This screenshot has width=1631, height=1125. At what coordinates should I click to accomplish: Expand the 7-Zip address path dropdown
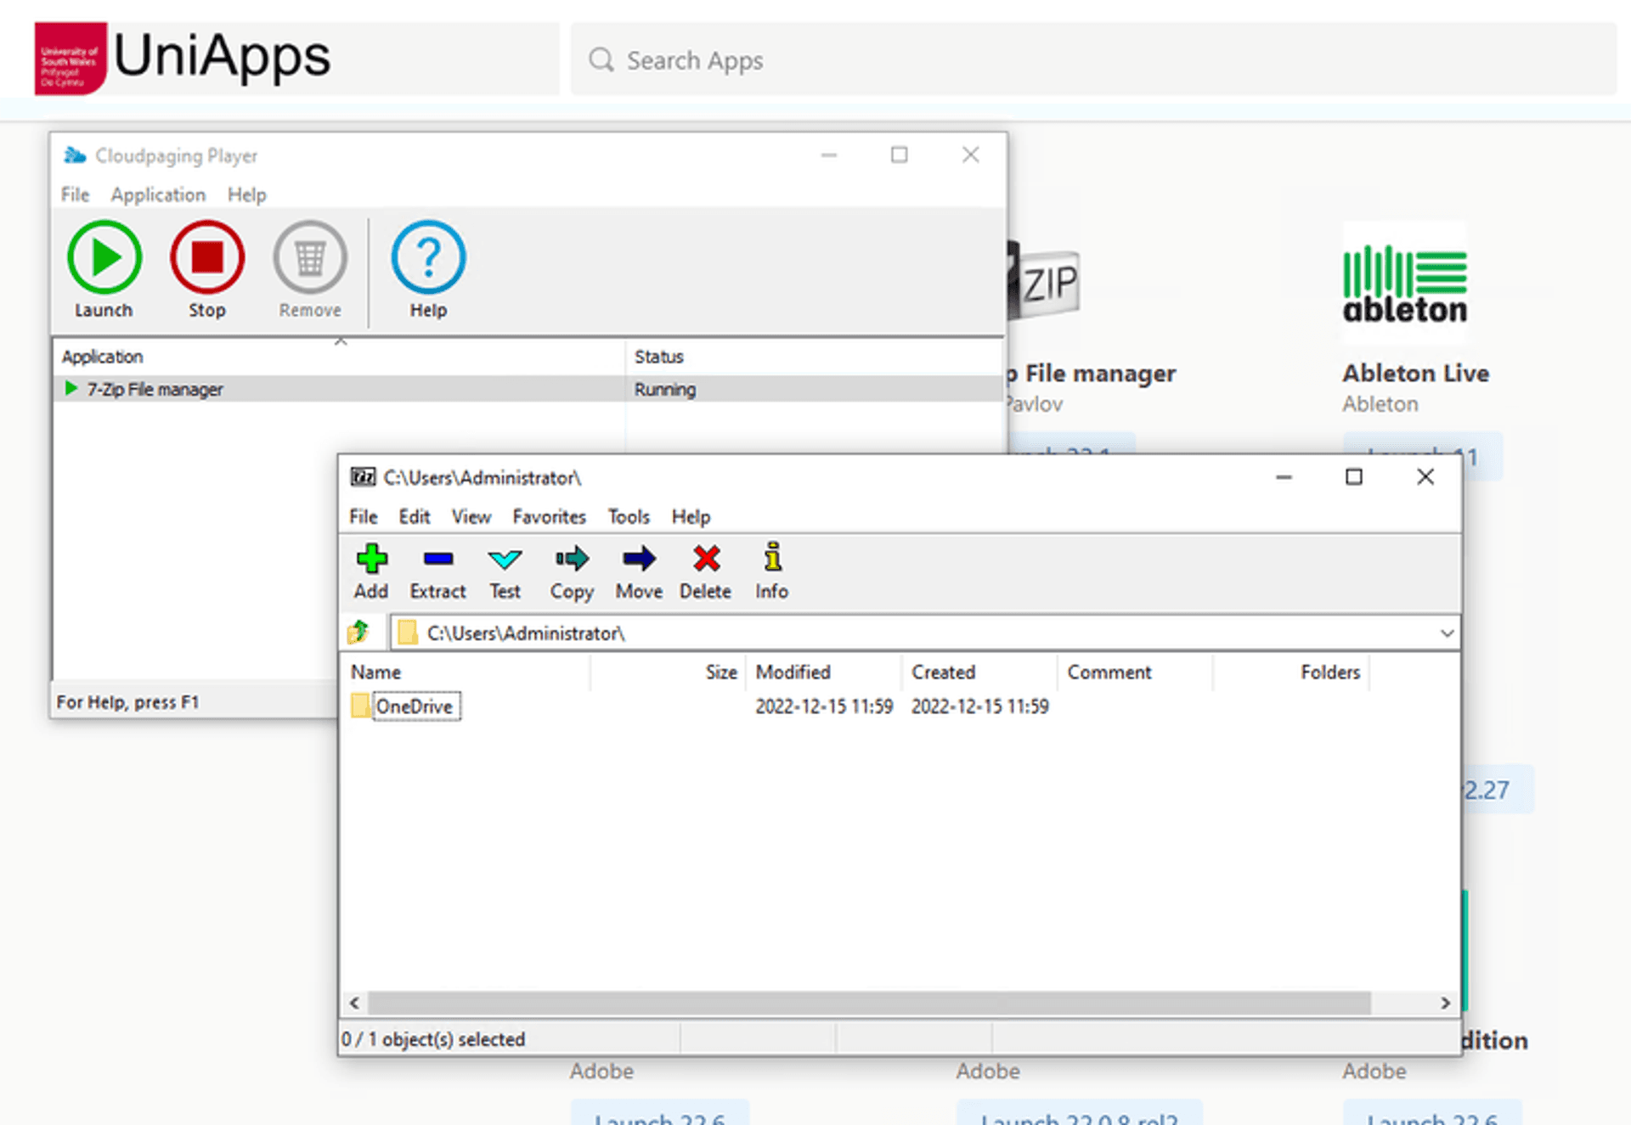pyautogui.click(x=1447, y=633)
